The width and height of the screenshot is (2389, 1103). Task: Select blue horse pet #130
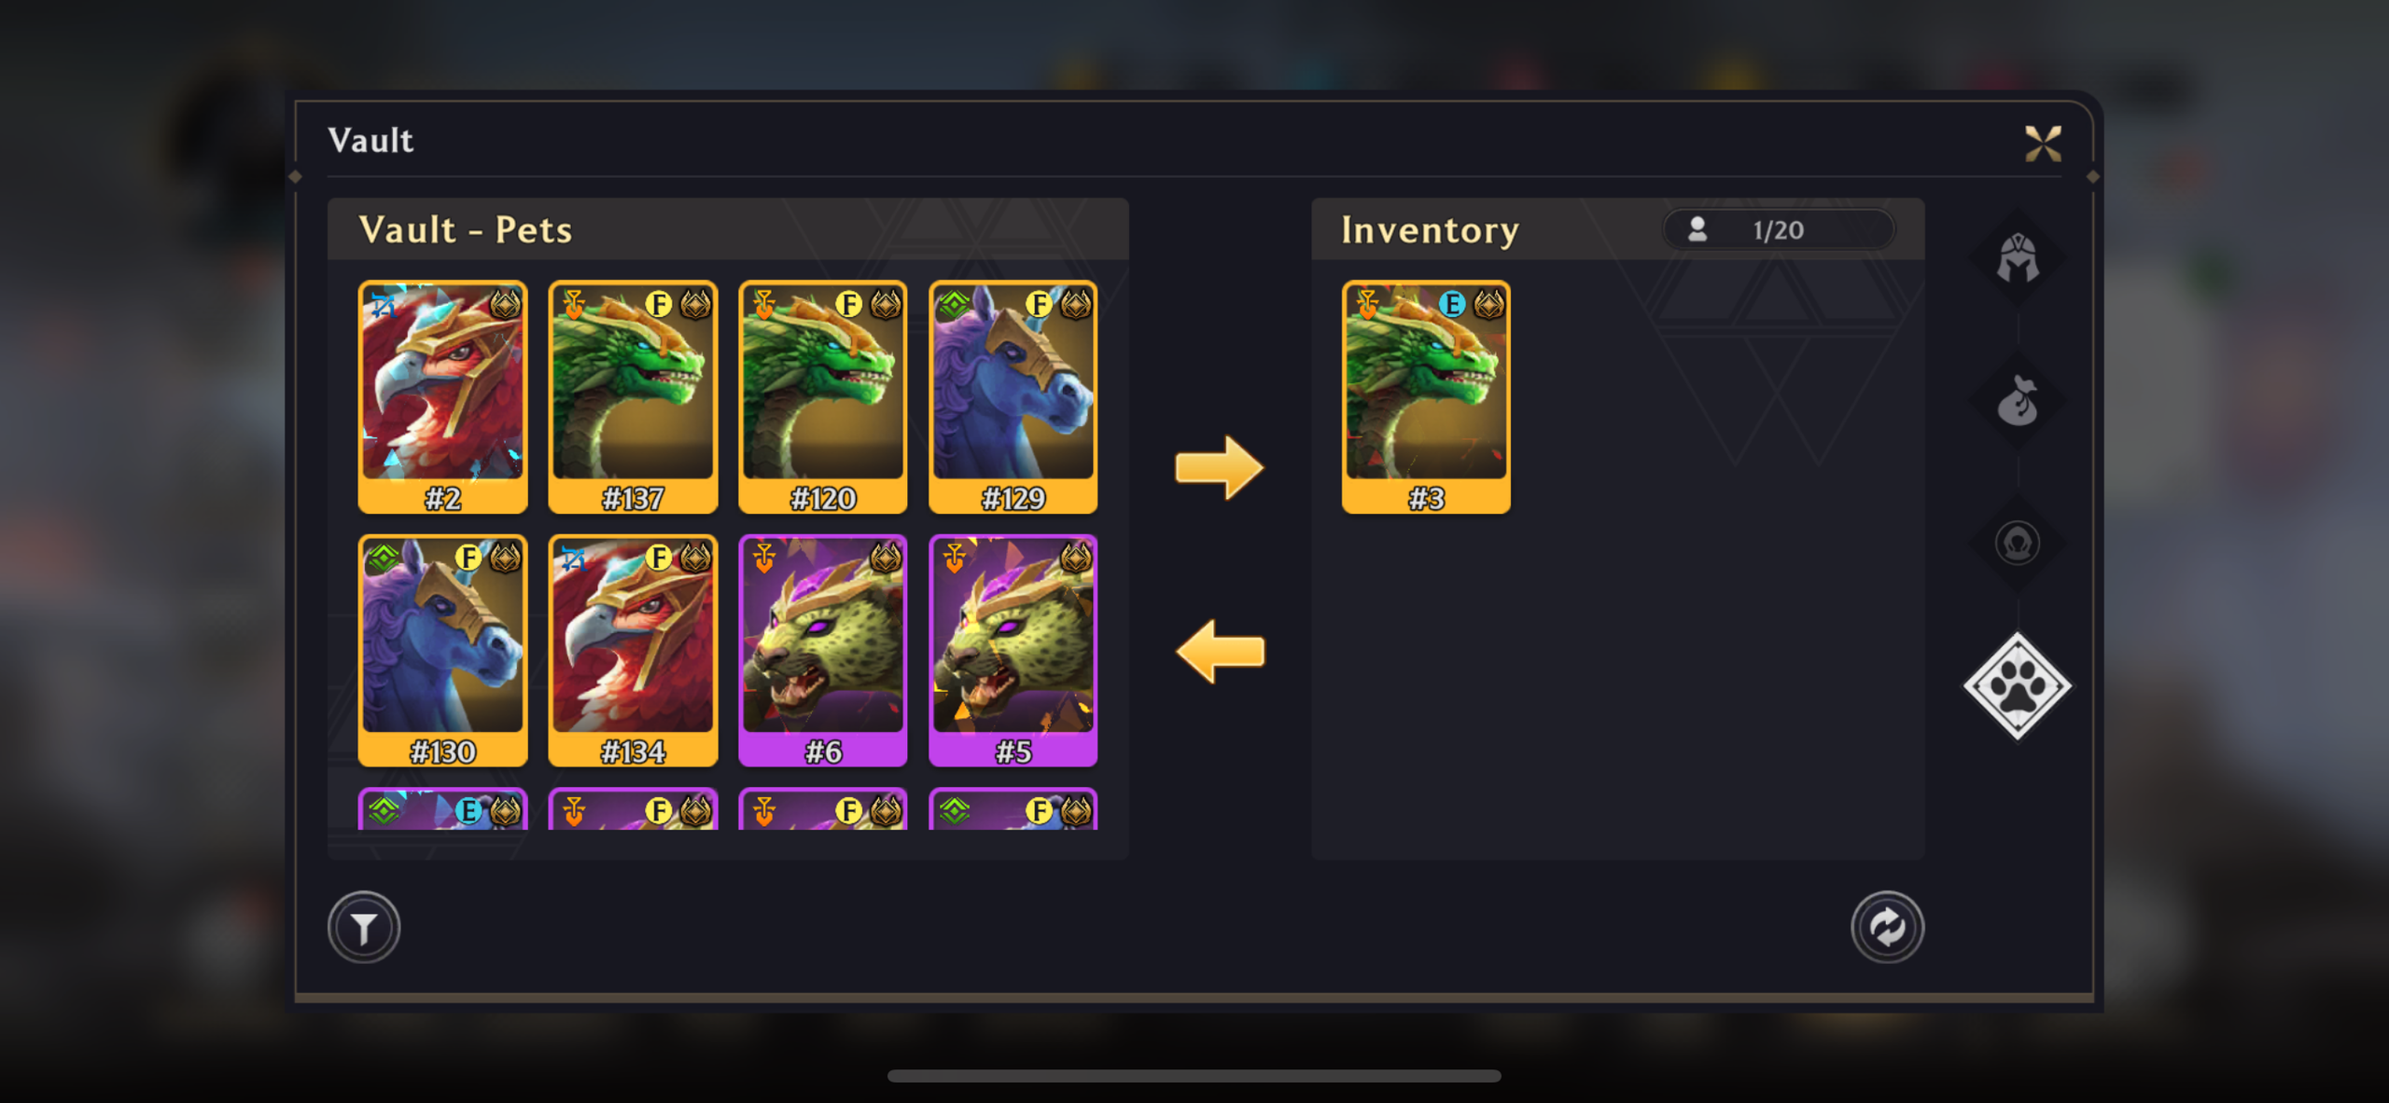(x=443, y=651)
